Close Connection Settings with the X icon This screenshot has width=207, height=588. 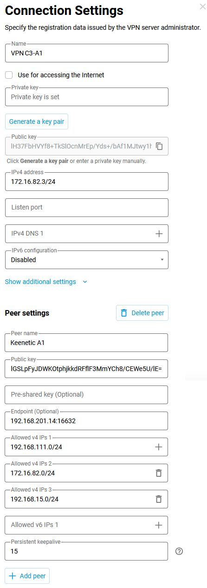(x=202, y=7)
